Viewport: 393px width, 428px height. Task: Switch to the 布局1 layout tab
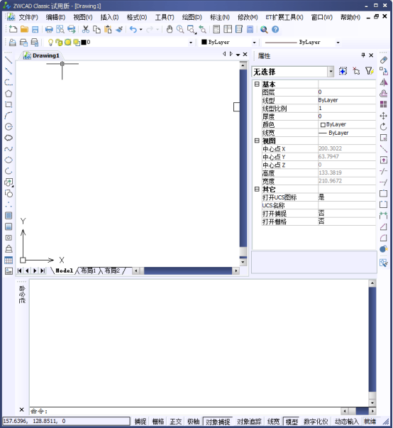pyautogui.click(x=88, y=270)
